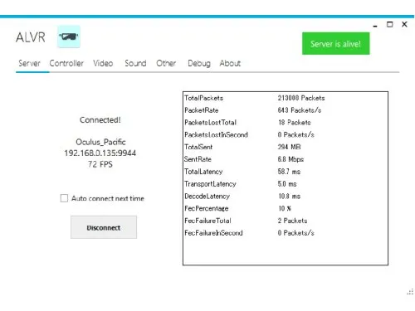Click the 58.7 ms value
Image resolution: width=415 pixels, height=311 pixels.
(x=289, y=172)
